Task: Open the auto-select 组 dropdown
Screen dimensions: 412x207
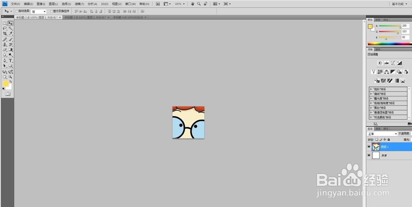Action: pyautogui.click(x=39, y=11)
